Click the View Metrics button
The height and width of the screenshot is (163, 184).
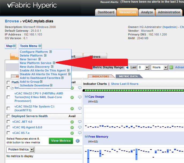click(61, 141)
